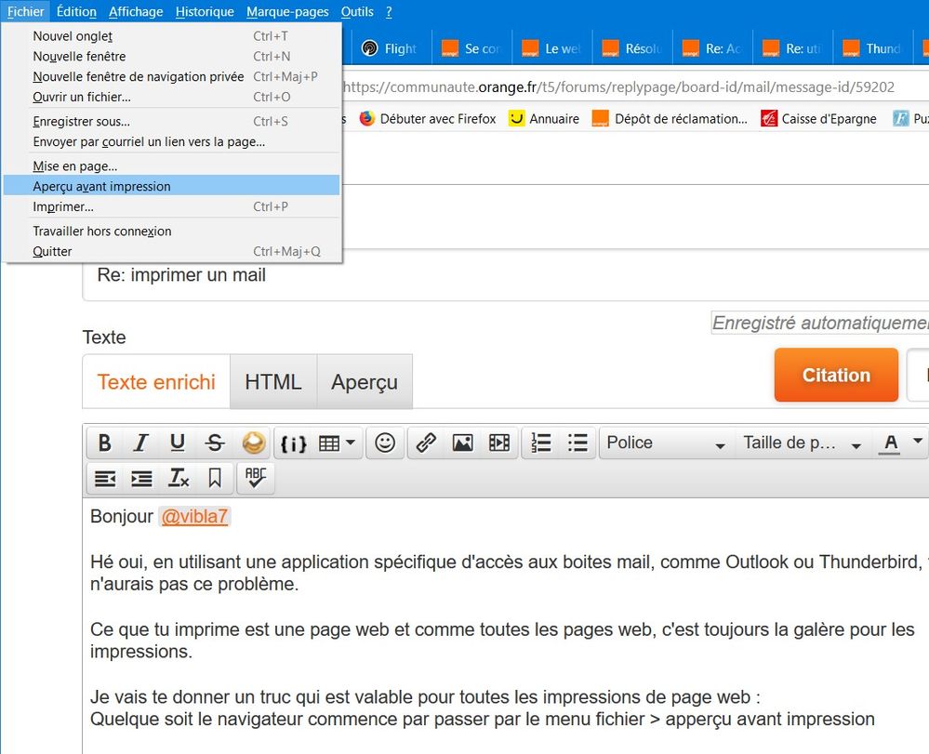Open the Affichage menu
This screenshot has width=929, height=754.
[136, 12]
